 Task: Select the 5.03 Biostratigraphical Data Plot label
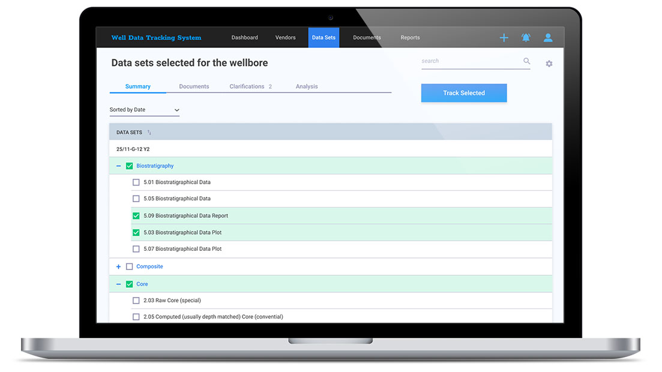[x=182, y=233]
